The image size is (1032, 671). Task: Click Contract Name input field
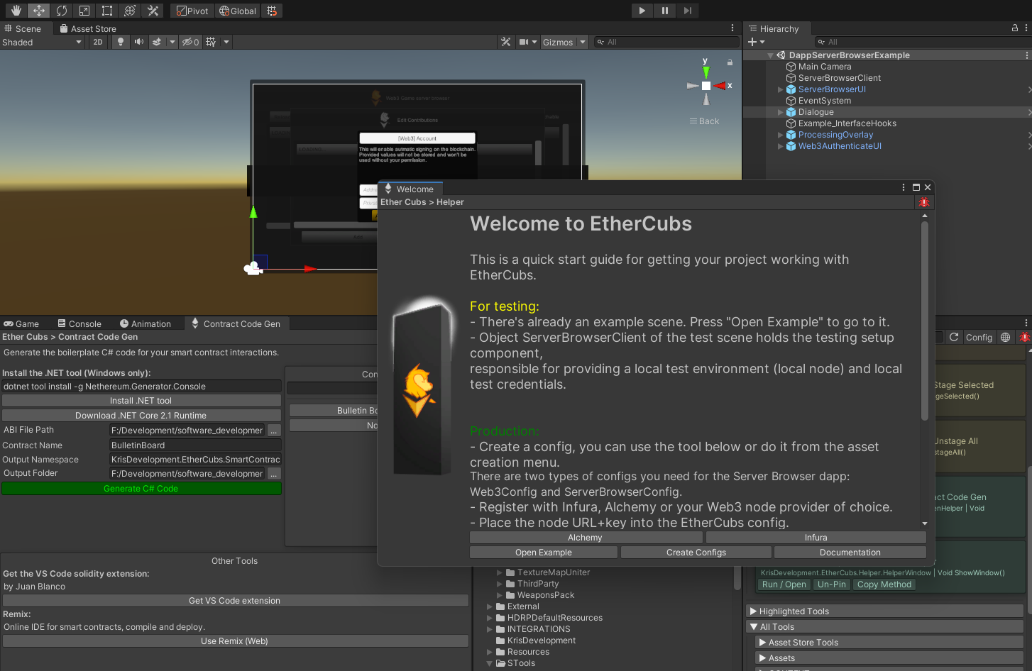coord(194,445)
